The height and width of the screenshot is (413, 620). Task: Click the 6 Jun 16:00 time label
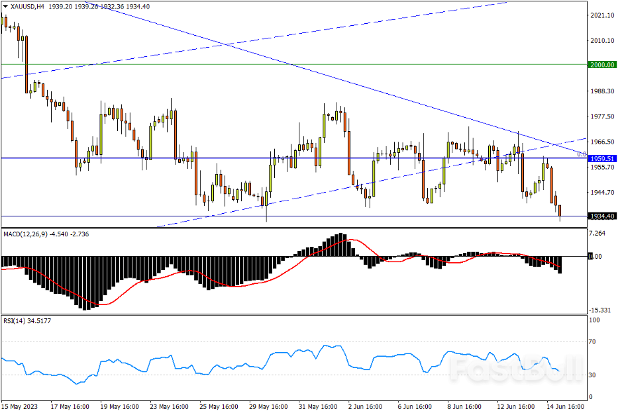tap(415, 406)
